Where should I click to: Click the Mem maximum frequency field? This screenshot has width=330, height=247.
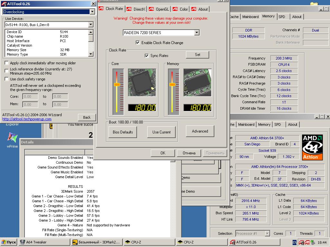click(60, 105)
